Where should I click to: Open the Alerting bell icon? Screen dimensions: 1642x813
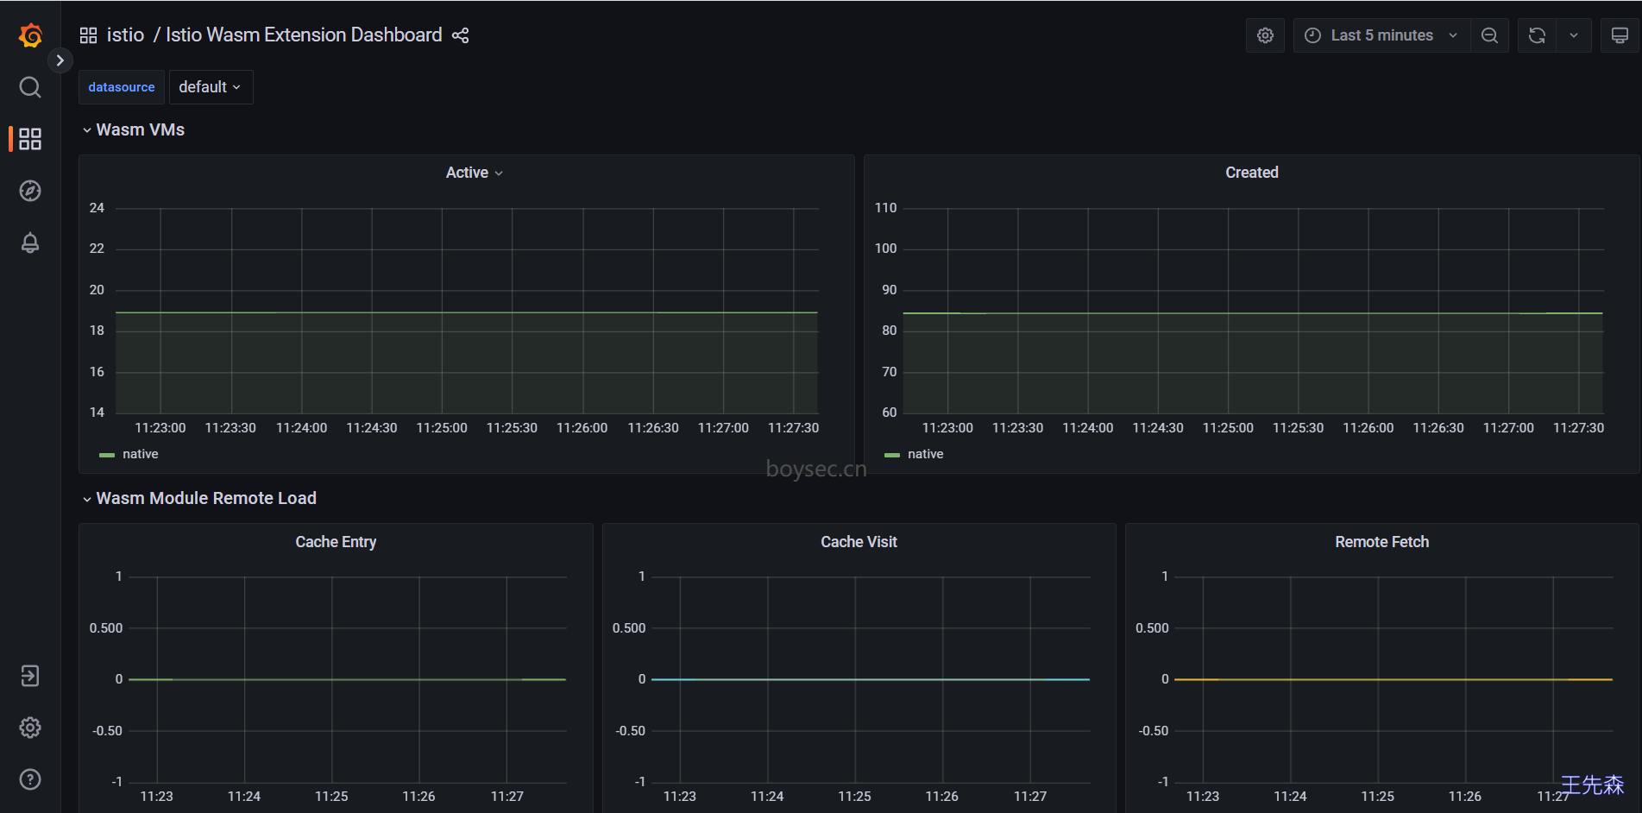tap(30, 243)
